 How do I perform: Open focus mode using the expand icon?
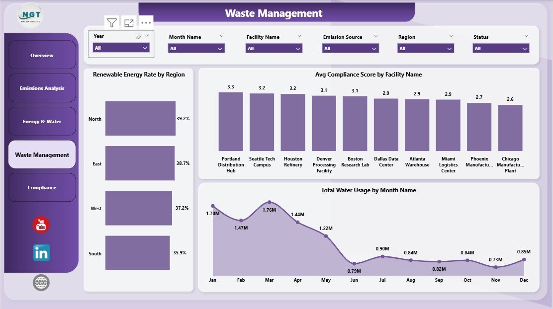128,22
